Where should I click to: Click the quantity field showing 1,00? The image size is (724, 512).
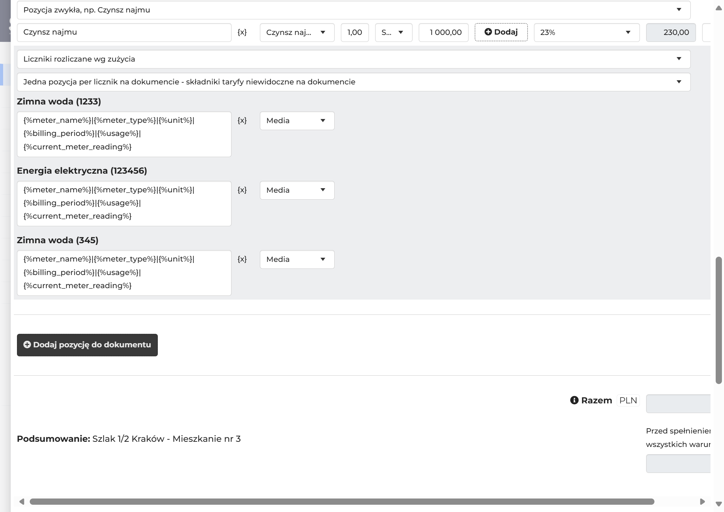pyautogui.click(x=355, y=33)
